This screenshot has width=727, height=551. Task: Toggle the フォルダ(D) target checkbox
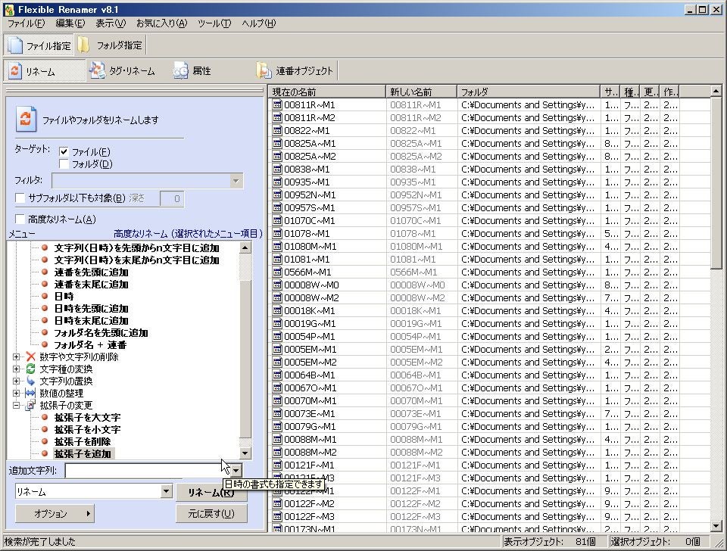click(x=64, y=163)
